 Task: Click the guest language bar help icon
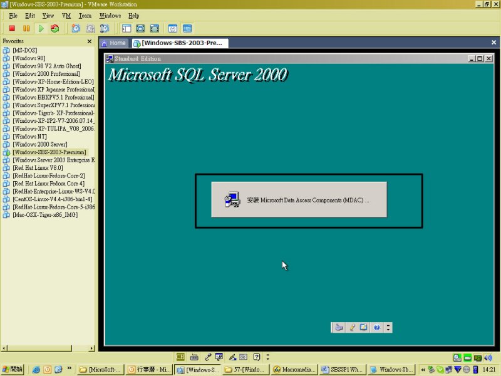tap(377, 327)
